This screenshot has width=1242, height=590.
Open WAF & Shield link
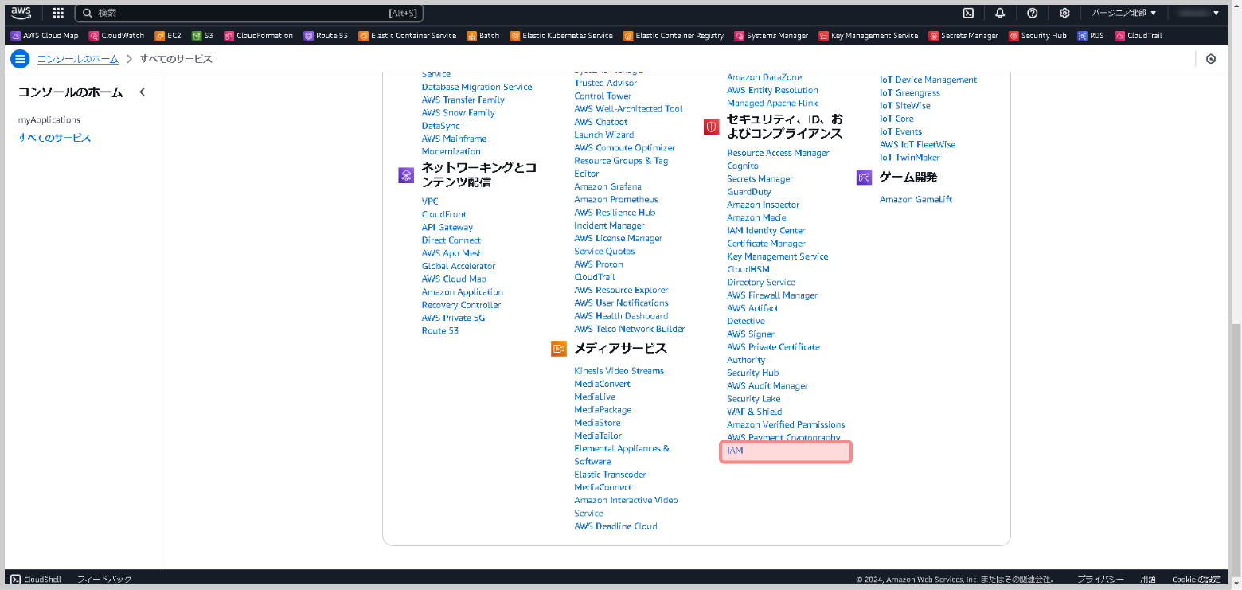[x=755, y=412]
